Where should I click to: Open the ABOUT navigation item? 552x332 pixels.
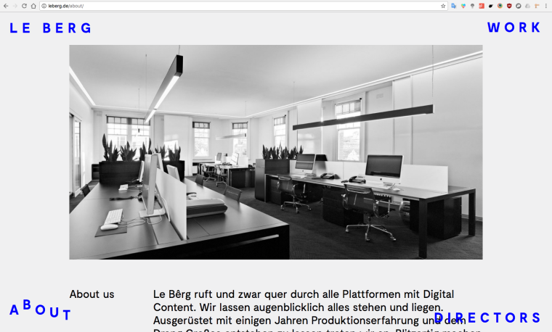pos(41,310)
